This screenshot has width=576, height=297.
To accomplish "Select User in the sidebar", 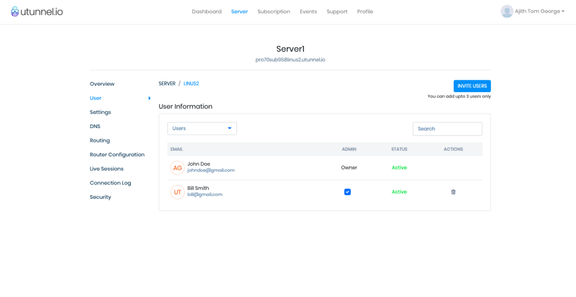I will point(95,98).
